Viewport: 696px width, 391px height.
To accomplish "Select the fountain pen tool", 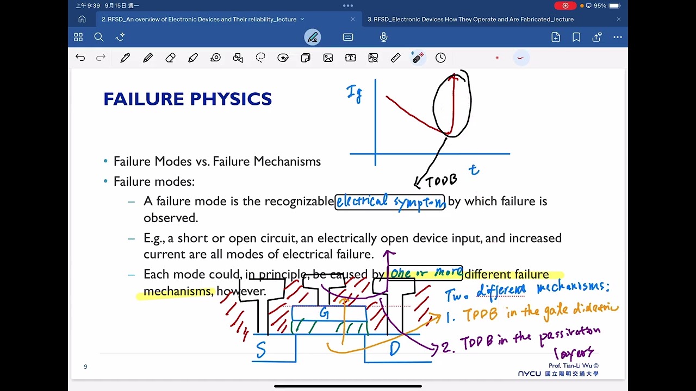I will 125,58.
